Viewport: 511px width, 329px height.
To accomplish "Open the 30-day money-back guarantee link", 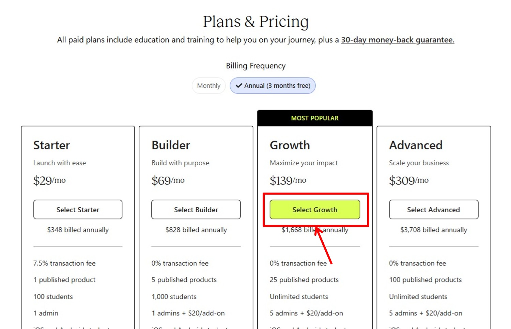I will tap(398, 40).
